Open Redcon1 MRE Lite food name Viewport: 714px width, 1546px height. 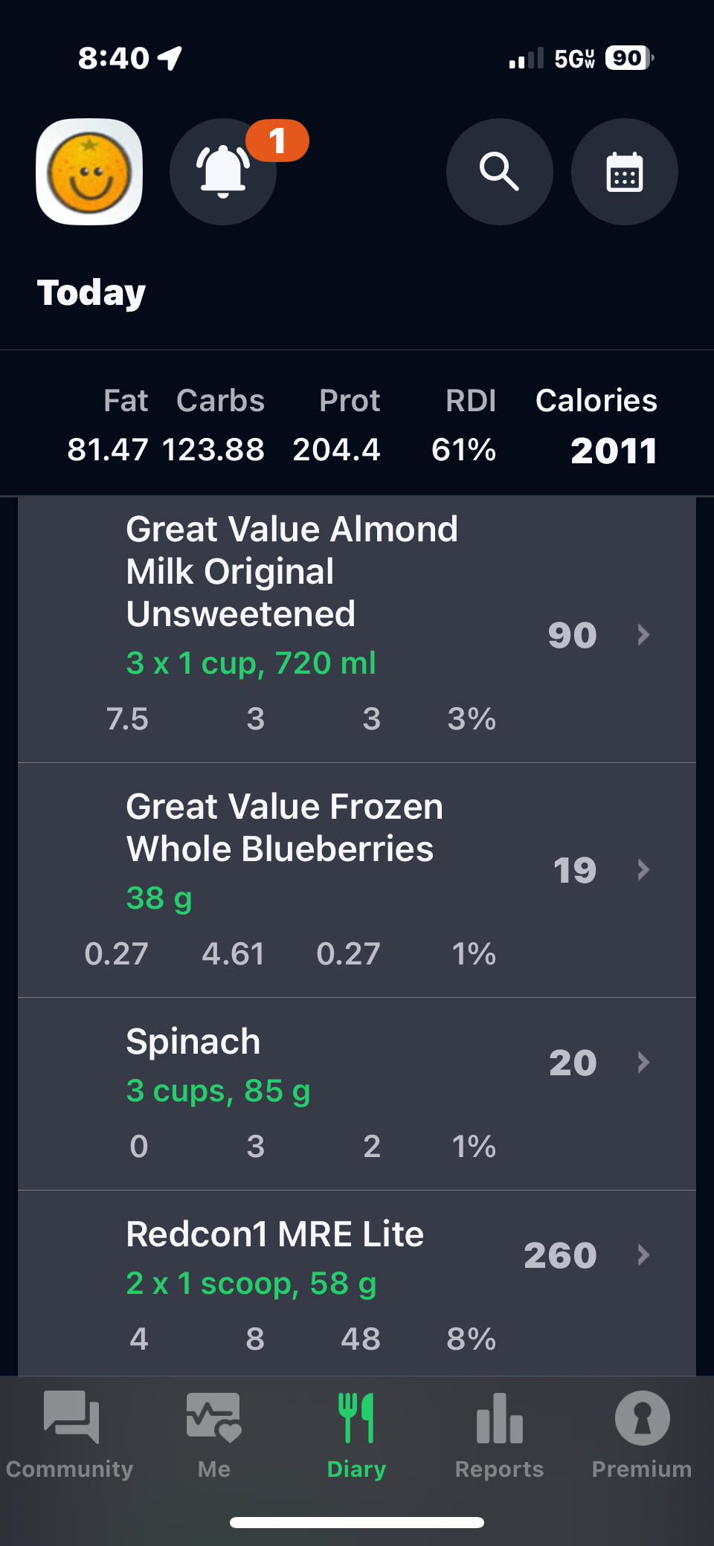coord(274,1234)
